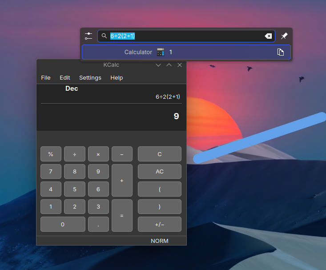The width and height of the screenshot is (326, 270).
Task: Click the KCalc result display showing 9
Action: (176, 116)
